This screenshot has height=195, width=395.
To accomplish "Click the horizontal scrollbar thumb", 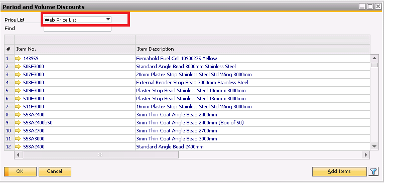I will coord(100,155).
